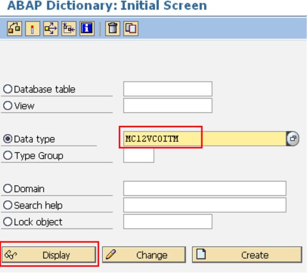Click the Database table input field

168,89
